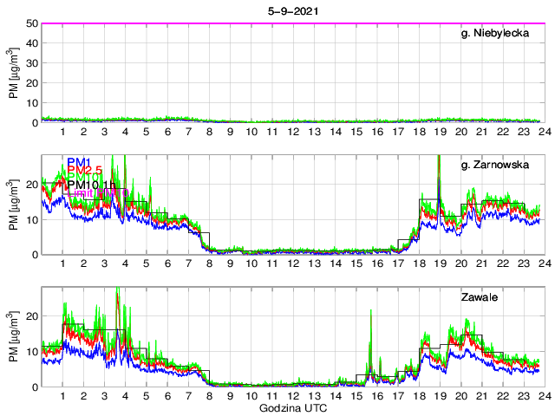Click the Godzina UTC axis label
Image resolution: width=555 pixels, height=416 pixels.
[x=293, y=408]
